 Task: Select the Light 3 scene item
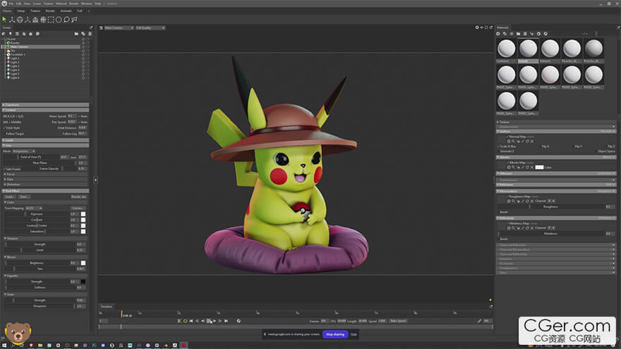[x=14, y=66]
